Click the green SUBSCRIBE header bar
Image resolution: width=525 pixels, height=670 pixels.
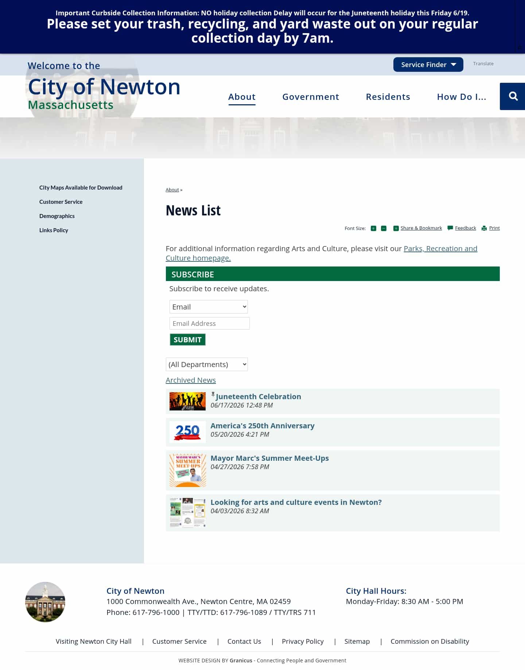point(332,274)
